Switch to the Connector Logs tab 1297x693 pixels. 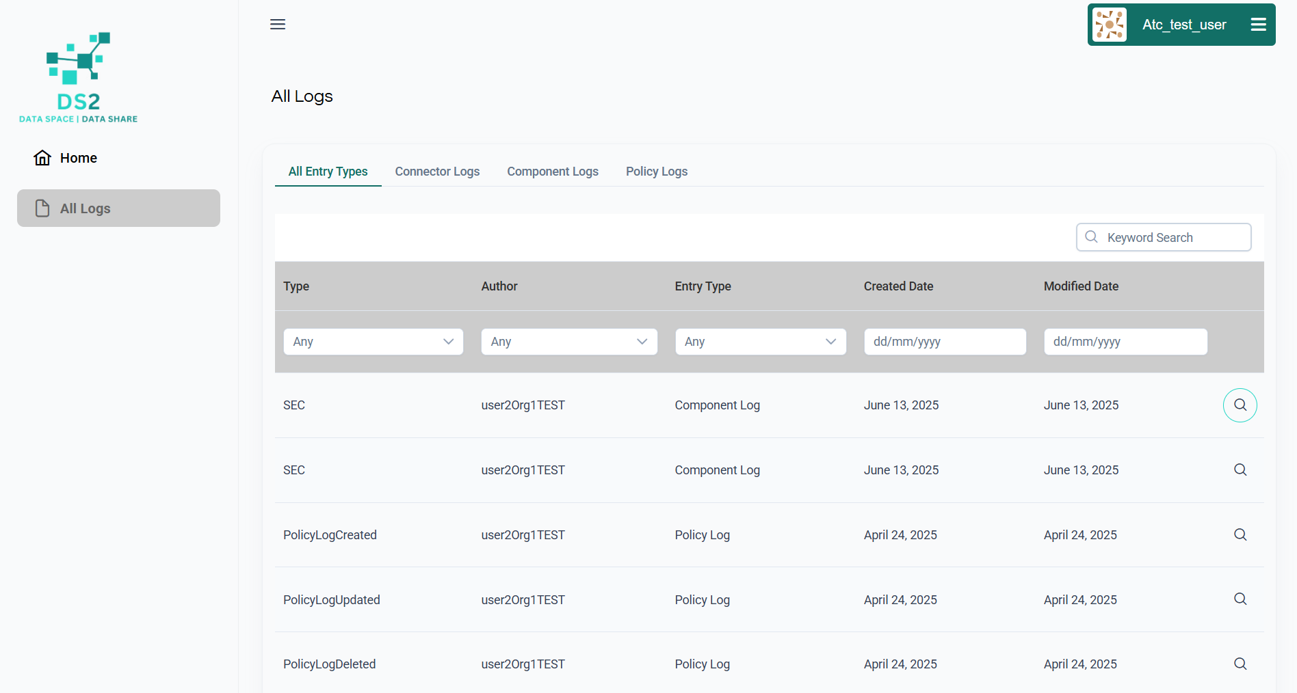437,172
